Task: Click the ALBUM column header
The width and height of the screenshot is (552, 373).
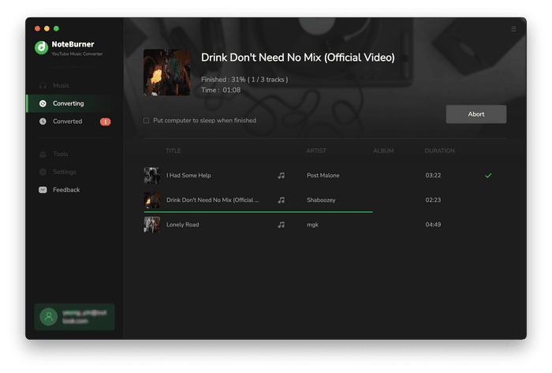Action: click(383, 151)
